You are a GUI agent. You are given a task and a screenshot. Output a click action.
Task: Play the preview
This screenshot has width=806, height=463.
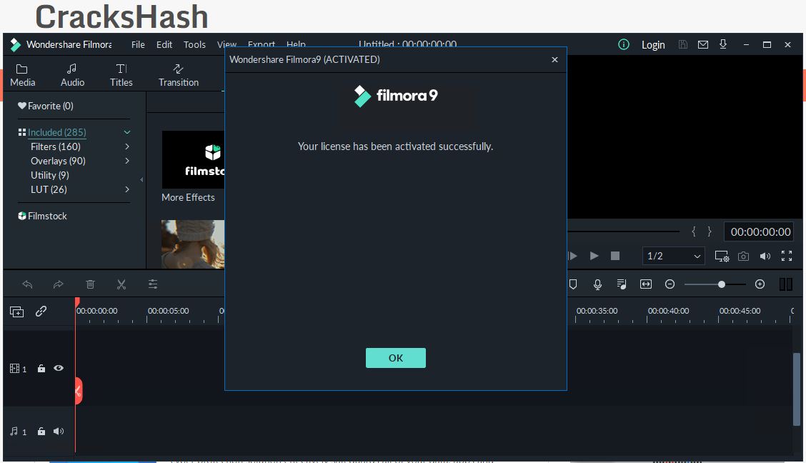(x=594, y=256)
